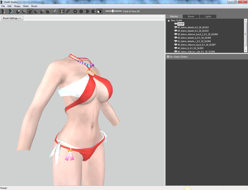248x190 pixels.
Task: Click the New Project toolbar icon
Action: tap(3, 11)
